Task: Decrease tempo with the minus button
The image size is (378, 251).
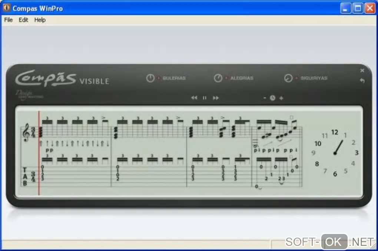Action: point(265,98)
